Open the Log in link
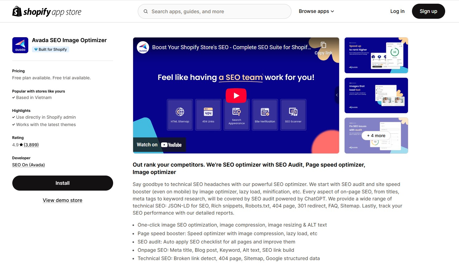The image size is (459, 273). point(397,11)
